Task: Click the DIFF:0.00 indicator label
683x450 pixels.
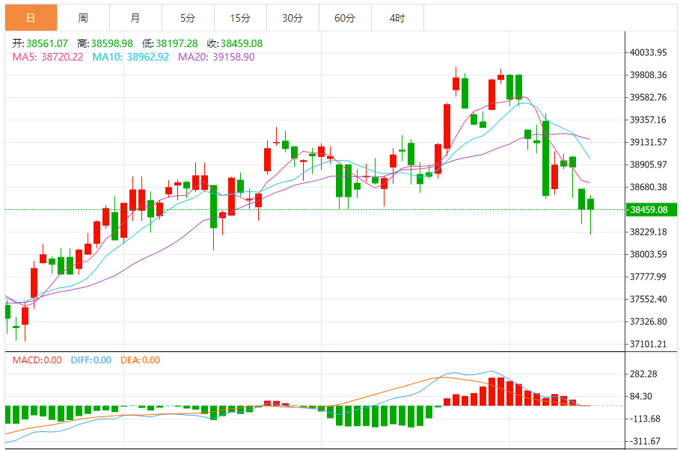Action: coord(91,360)
